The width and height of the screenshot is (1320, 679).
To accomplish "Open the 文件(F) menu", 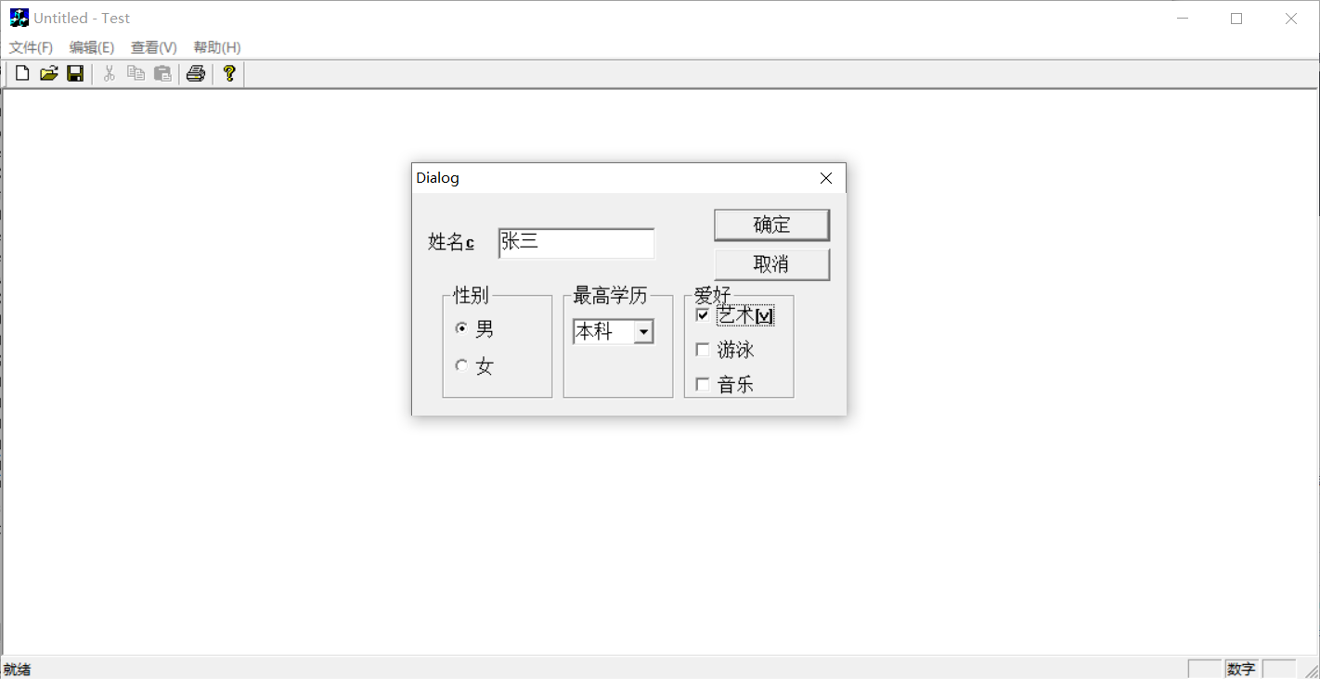I will click(x=30, y=46).
